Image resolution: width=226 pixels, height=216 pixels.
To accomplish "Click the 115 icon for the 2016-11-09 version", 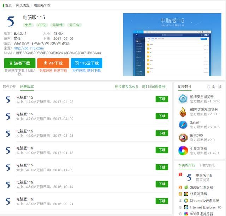I will tap(8, 167).
